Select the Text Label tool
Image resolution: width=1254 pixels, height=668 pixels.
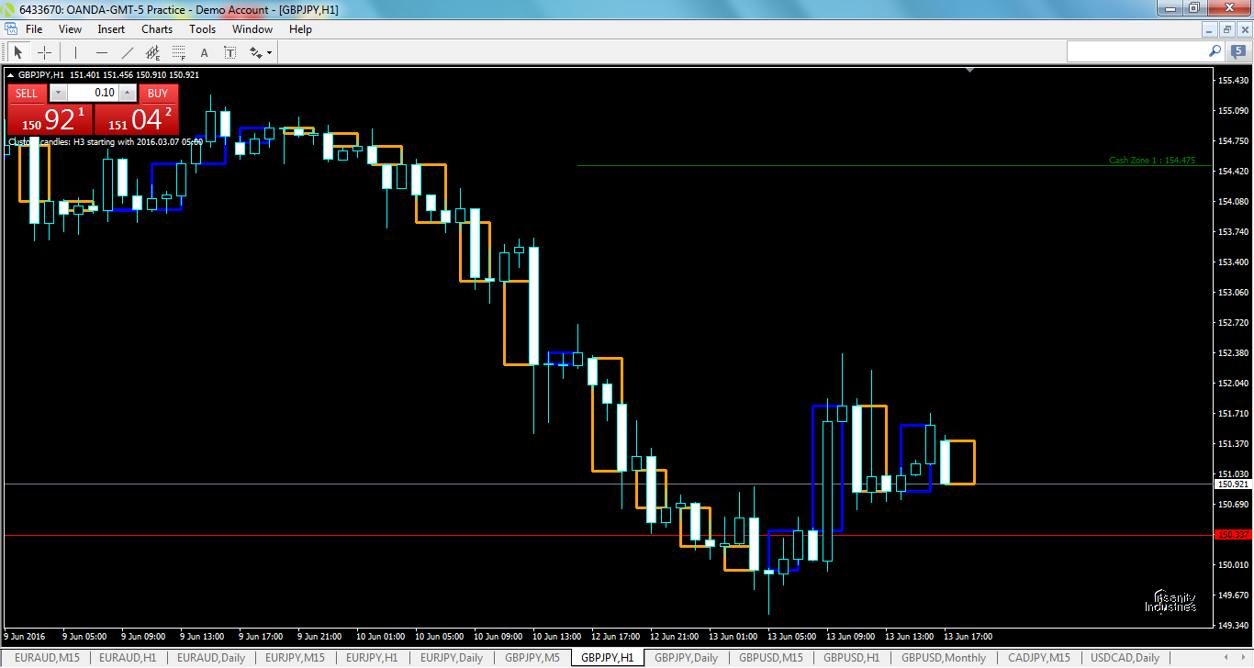230,51
